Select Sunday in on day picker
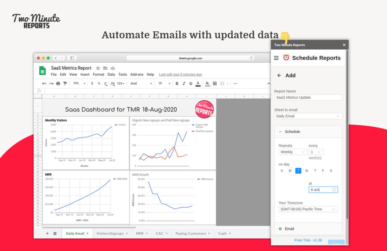Viewport: 387px width, 251px height. pos(282,171)
